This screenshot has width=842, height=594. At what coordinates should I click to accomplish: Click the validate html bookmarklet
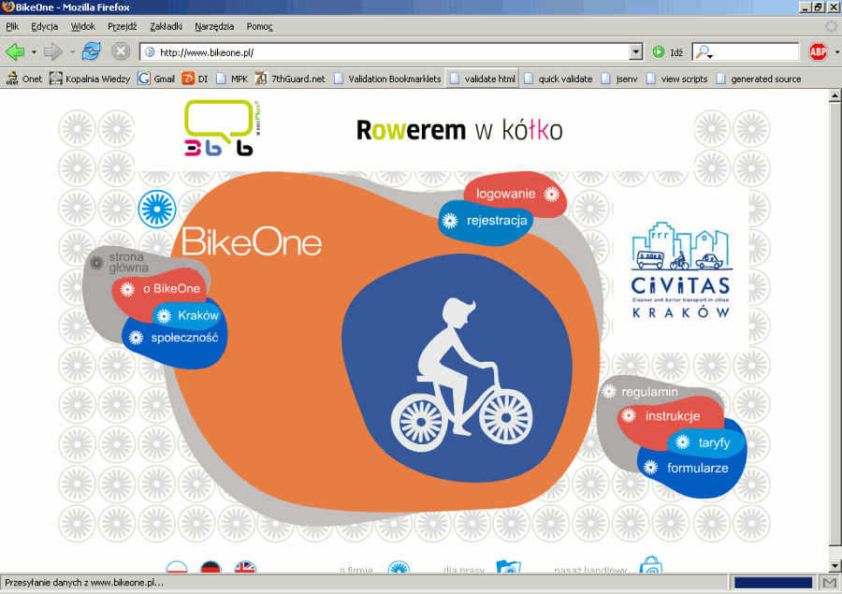click(482, 79)
